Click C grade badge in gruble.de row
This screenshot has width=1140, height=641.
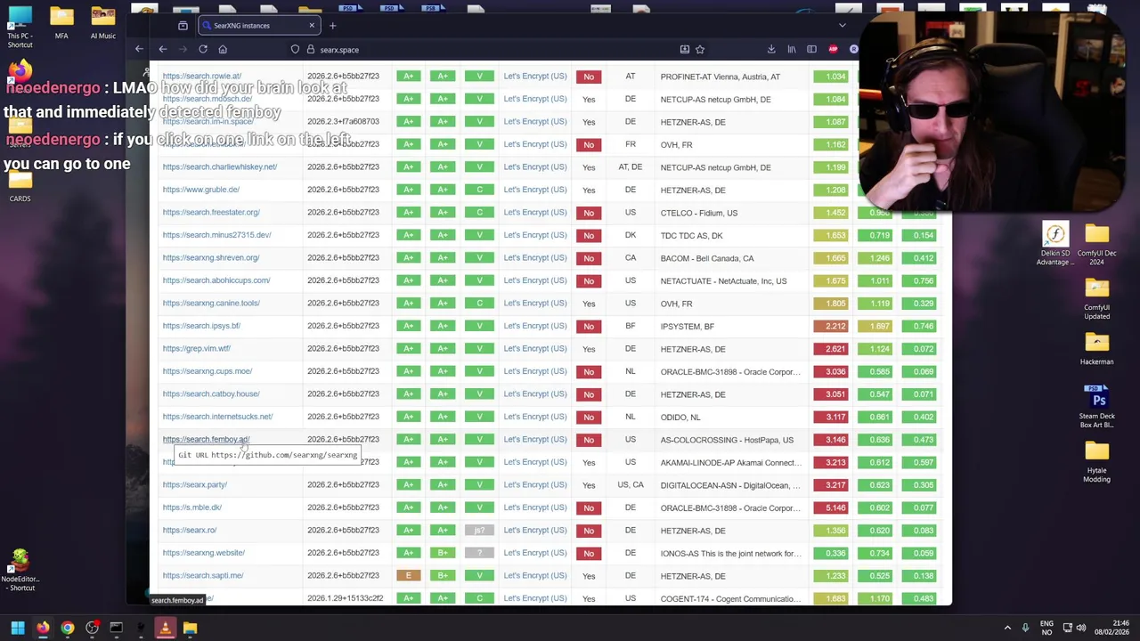(x=479, y=190)
